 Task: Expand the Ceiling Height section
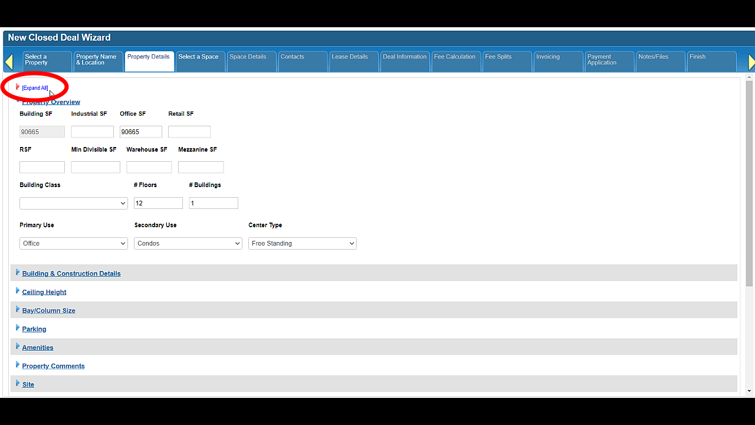44,292
